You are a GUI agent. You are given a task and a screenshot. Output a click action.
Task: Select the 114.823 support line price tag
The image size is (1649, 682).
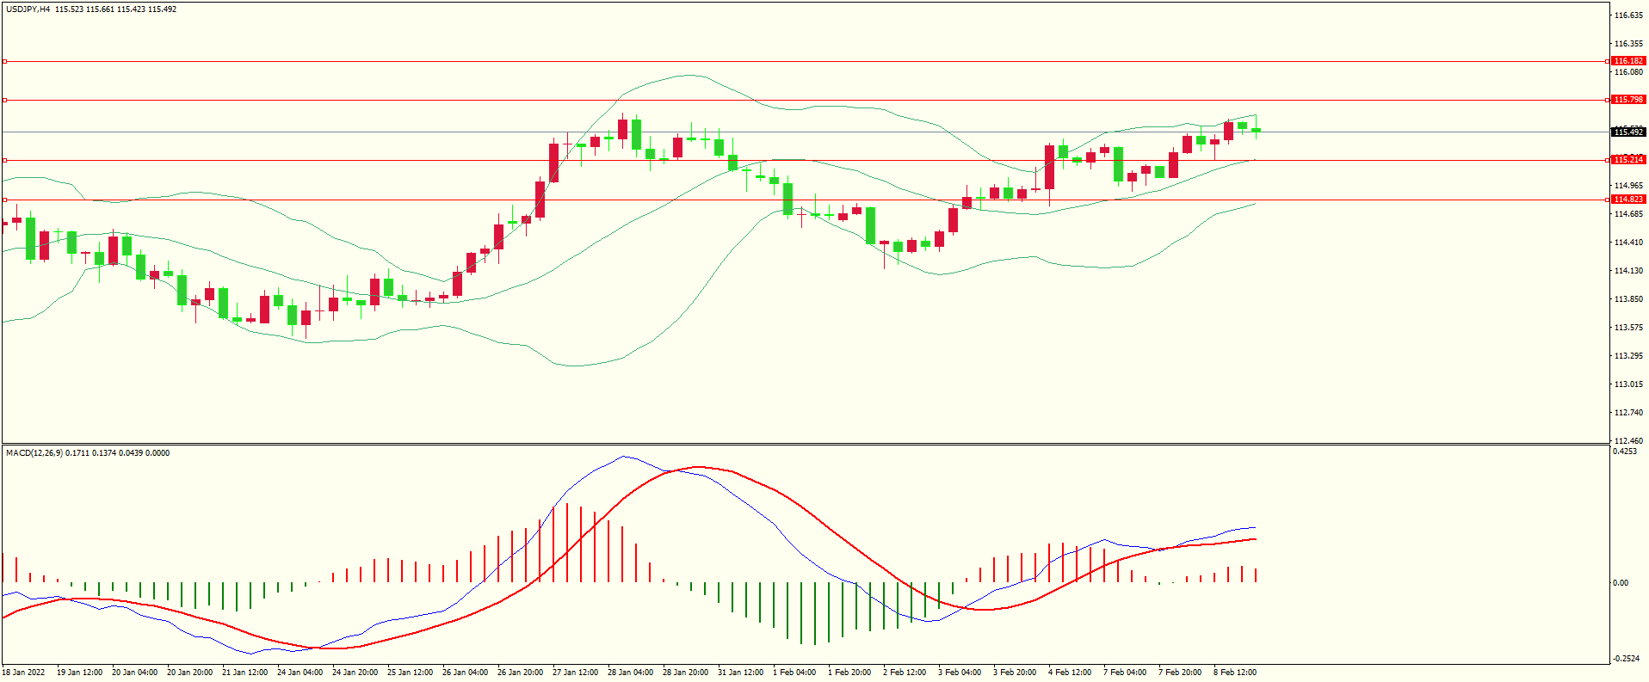click(1628, 200)
